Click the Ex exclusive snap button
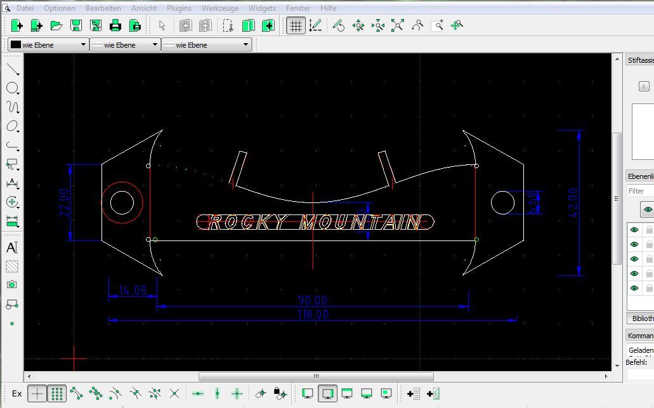The height and width of the screenshot is (408, 654). pyautogui.click(x=16, y=393)
